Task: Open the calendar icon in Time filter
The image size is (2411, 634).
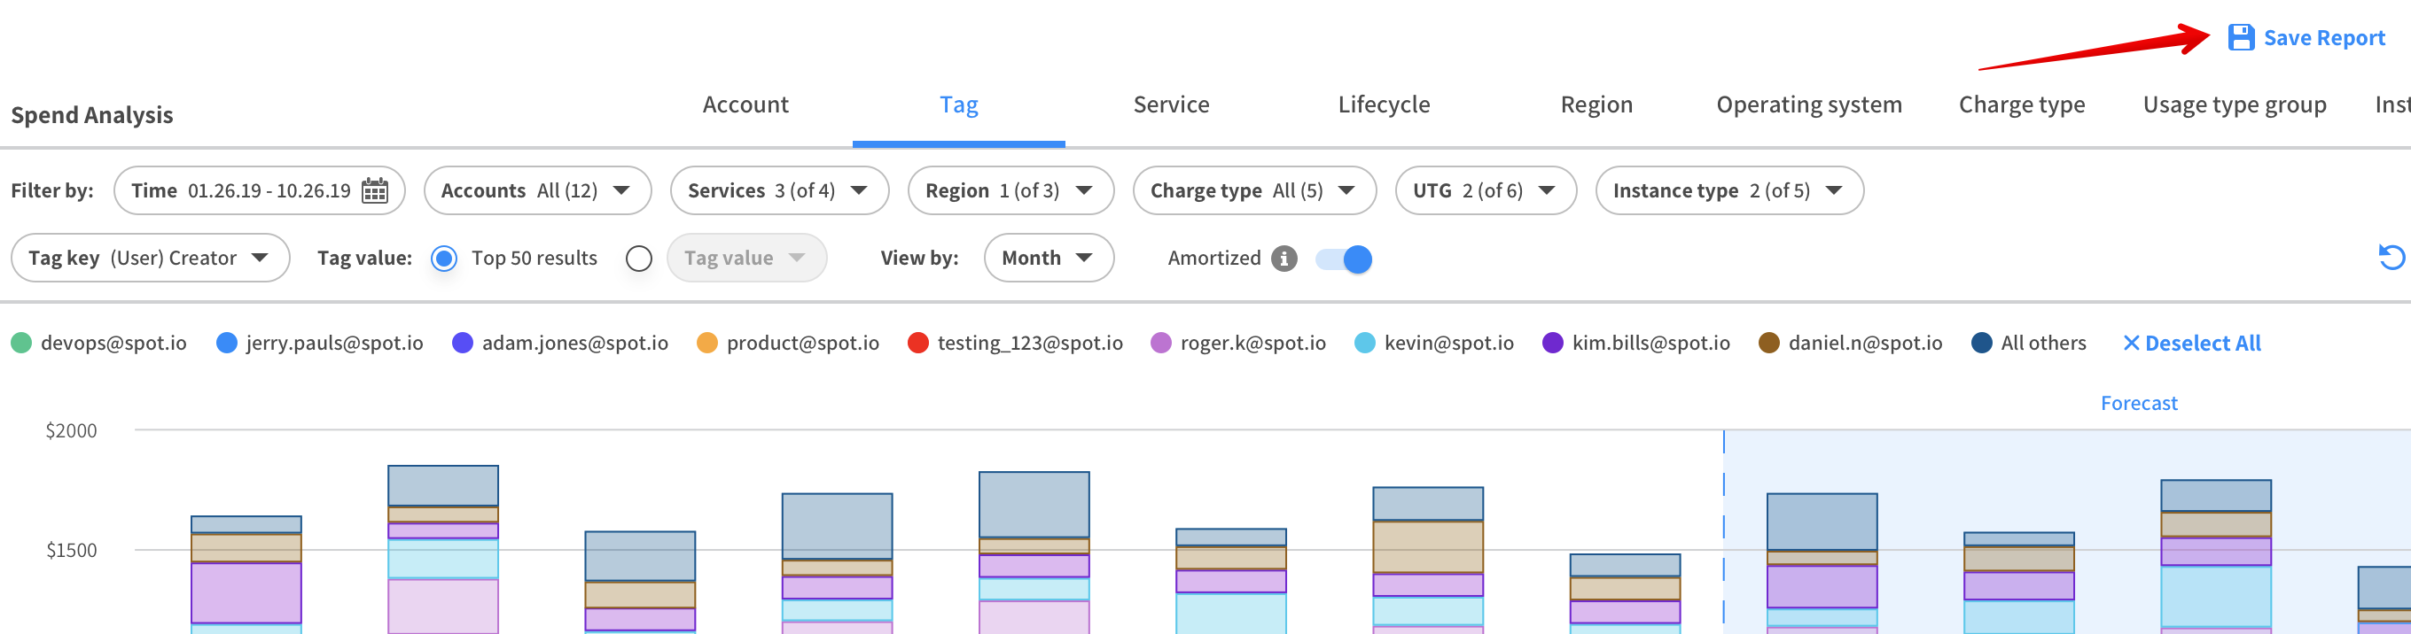Action: (x=374, y=190)
